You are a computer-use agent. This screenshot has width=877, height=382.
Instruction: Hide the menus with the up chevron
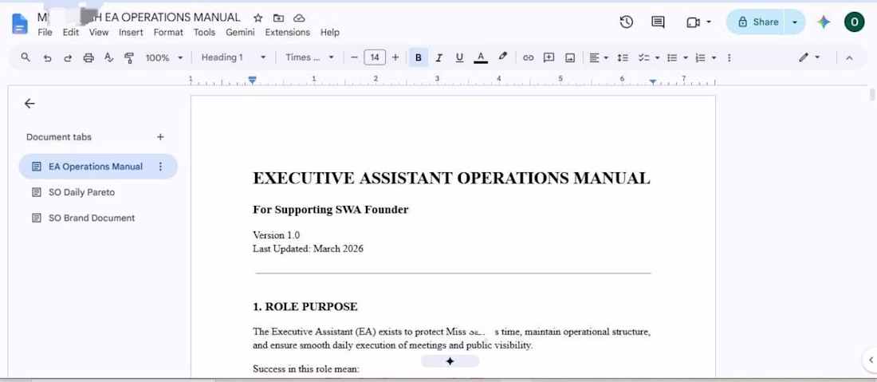[x=849, y=57]
